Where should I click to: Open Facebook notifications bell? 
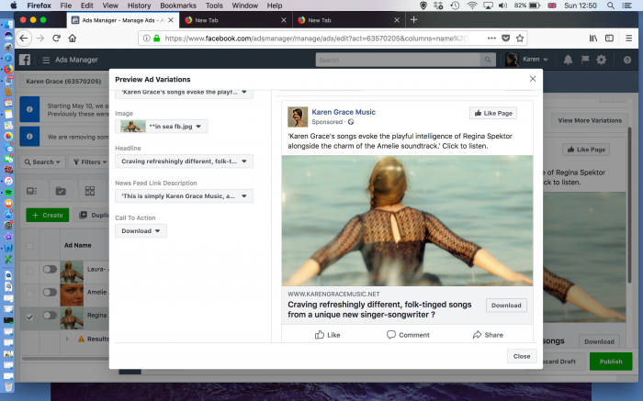click(x=568, y=60)
